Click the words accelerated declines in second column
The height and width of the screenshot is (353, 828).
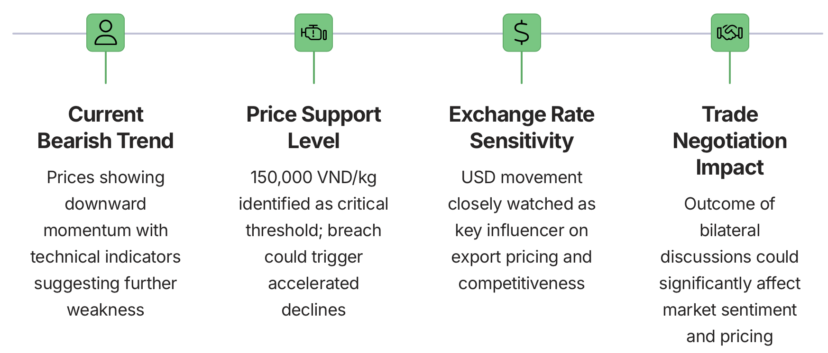coord(313,297)
